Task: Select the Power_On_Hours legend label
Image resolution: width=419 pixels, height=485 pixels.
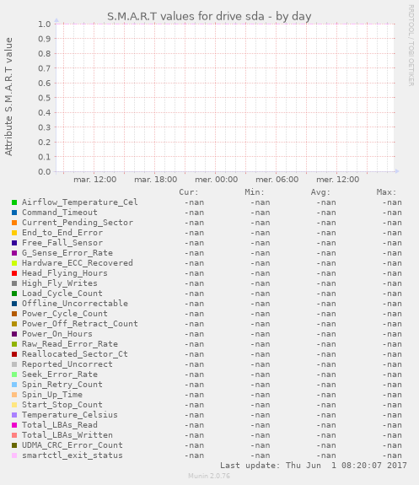Action: coord(57,334)
